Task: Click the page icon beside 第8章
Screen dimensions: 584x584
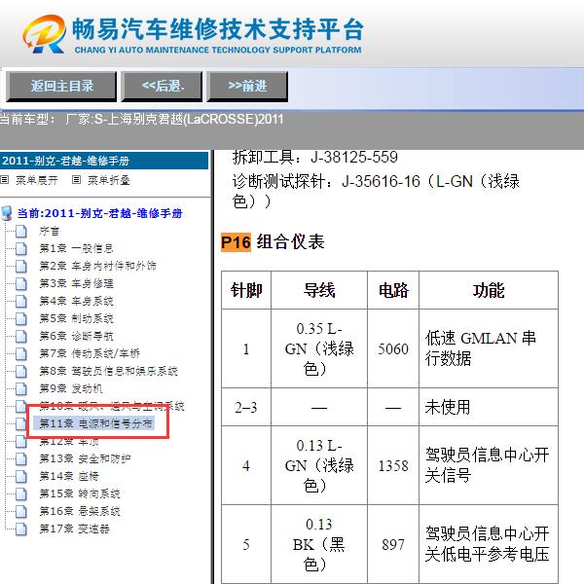Action: point(21,371)
